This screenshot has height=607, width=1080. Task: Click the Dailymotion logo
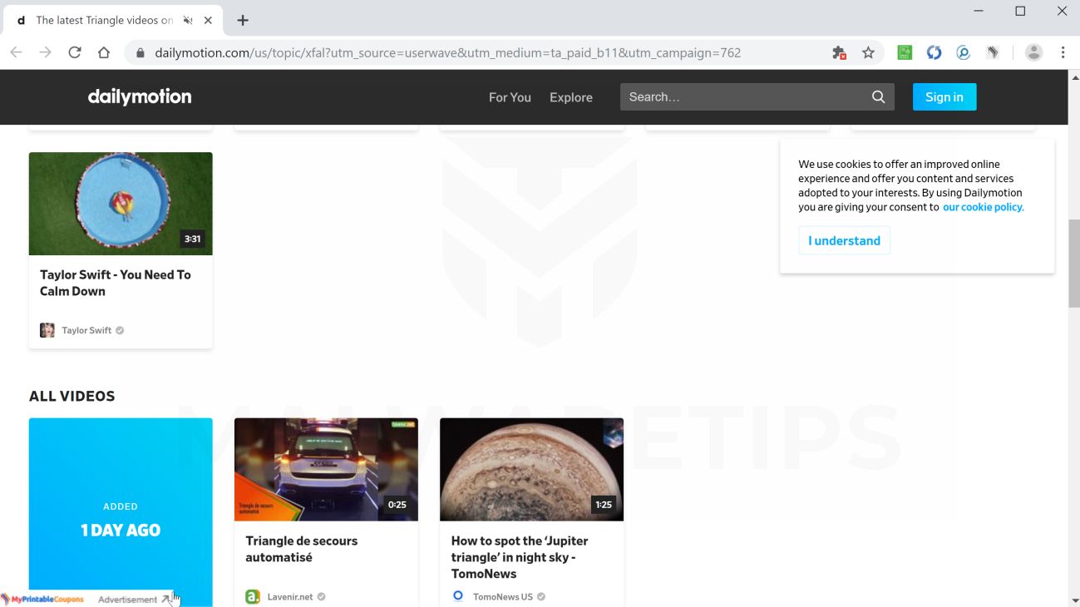click(140, 96)
